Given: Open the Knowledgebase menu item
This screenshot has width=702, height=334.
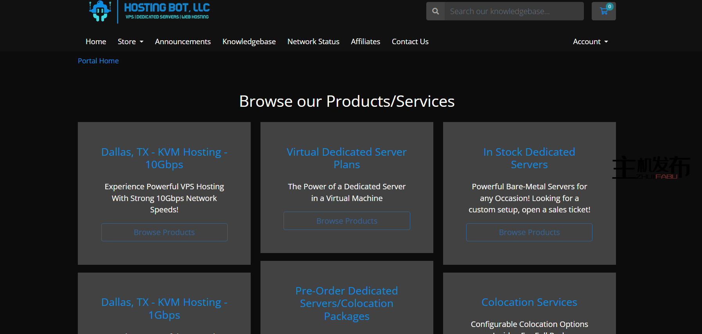Looking at the screenshot, I should pyautogui.click(x=249, y=41).
